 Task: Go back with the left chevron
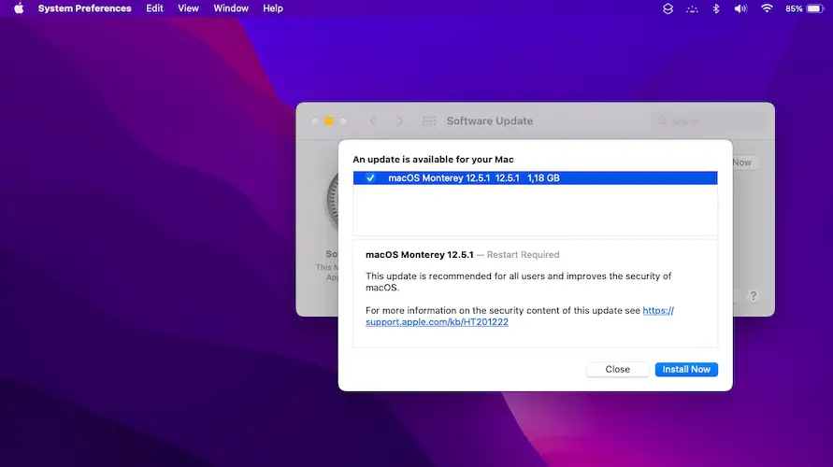click(x=373, y=121)
